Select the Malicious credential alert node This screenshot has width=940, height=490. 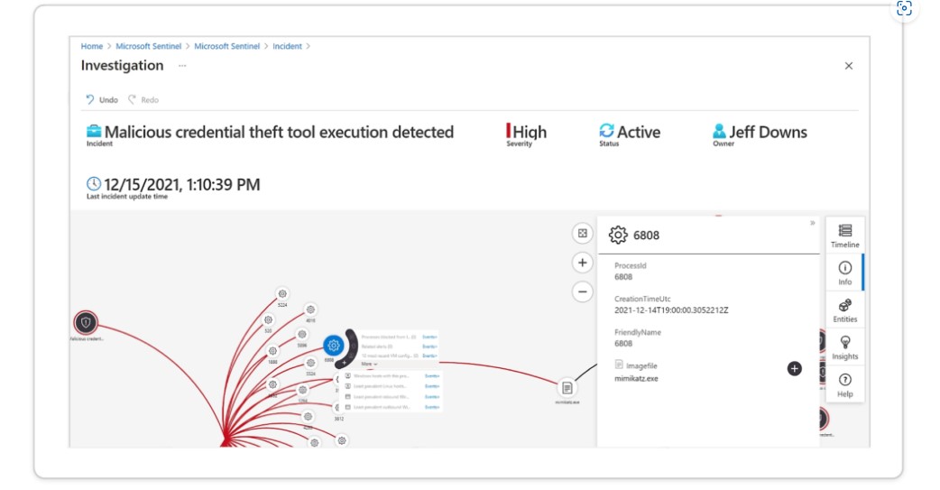[86, 323]
